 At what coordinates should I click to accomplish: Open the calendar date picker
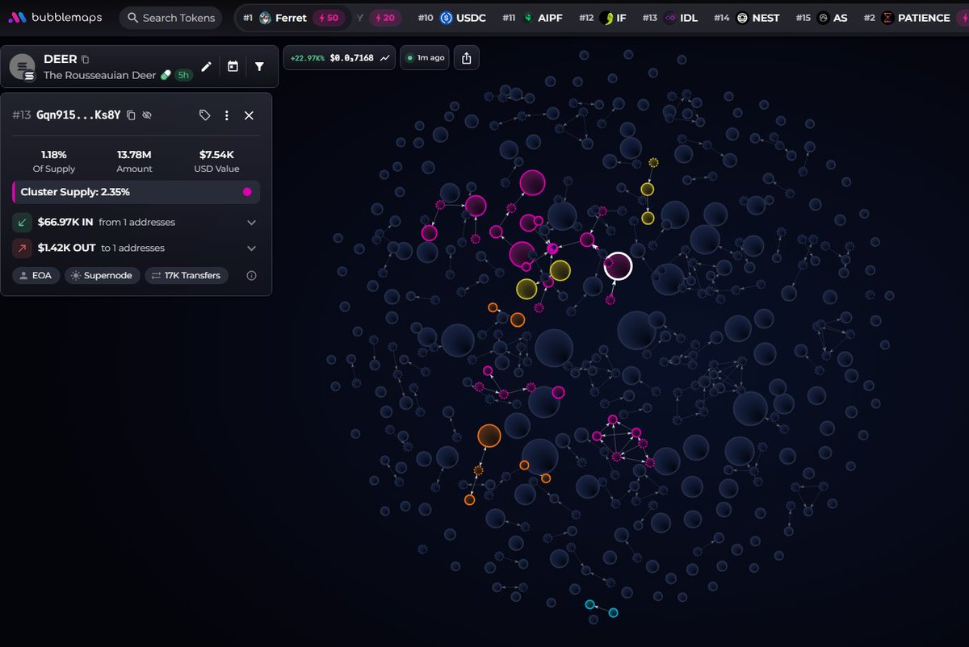pos(233,67)
